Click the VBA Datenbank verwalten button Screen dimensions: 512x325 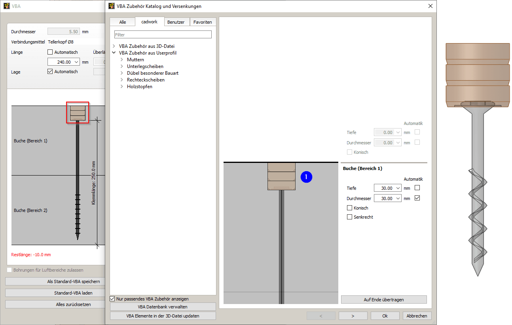(x=163, y=307)
